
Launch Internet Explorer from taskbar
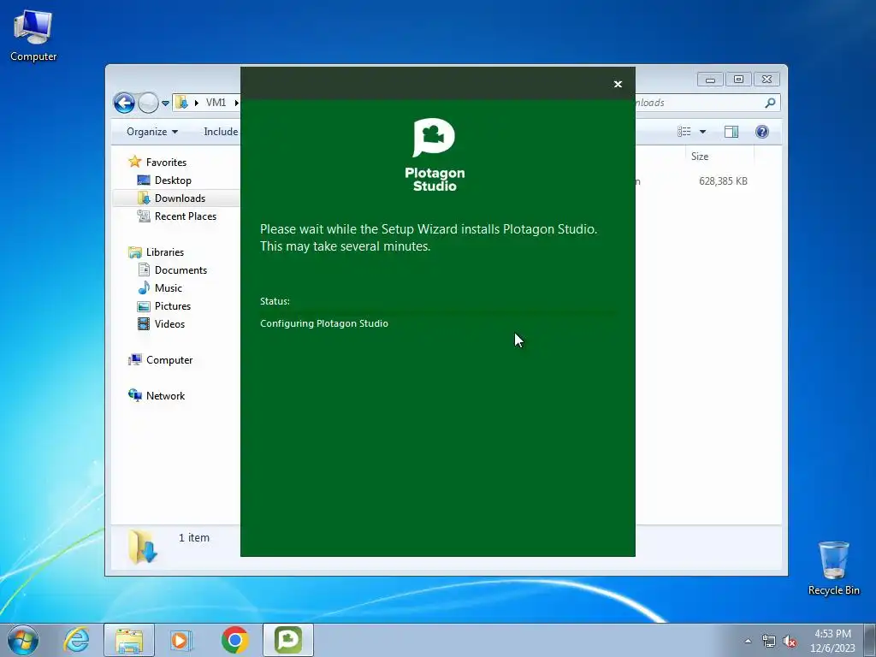76,640
